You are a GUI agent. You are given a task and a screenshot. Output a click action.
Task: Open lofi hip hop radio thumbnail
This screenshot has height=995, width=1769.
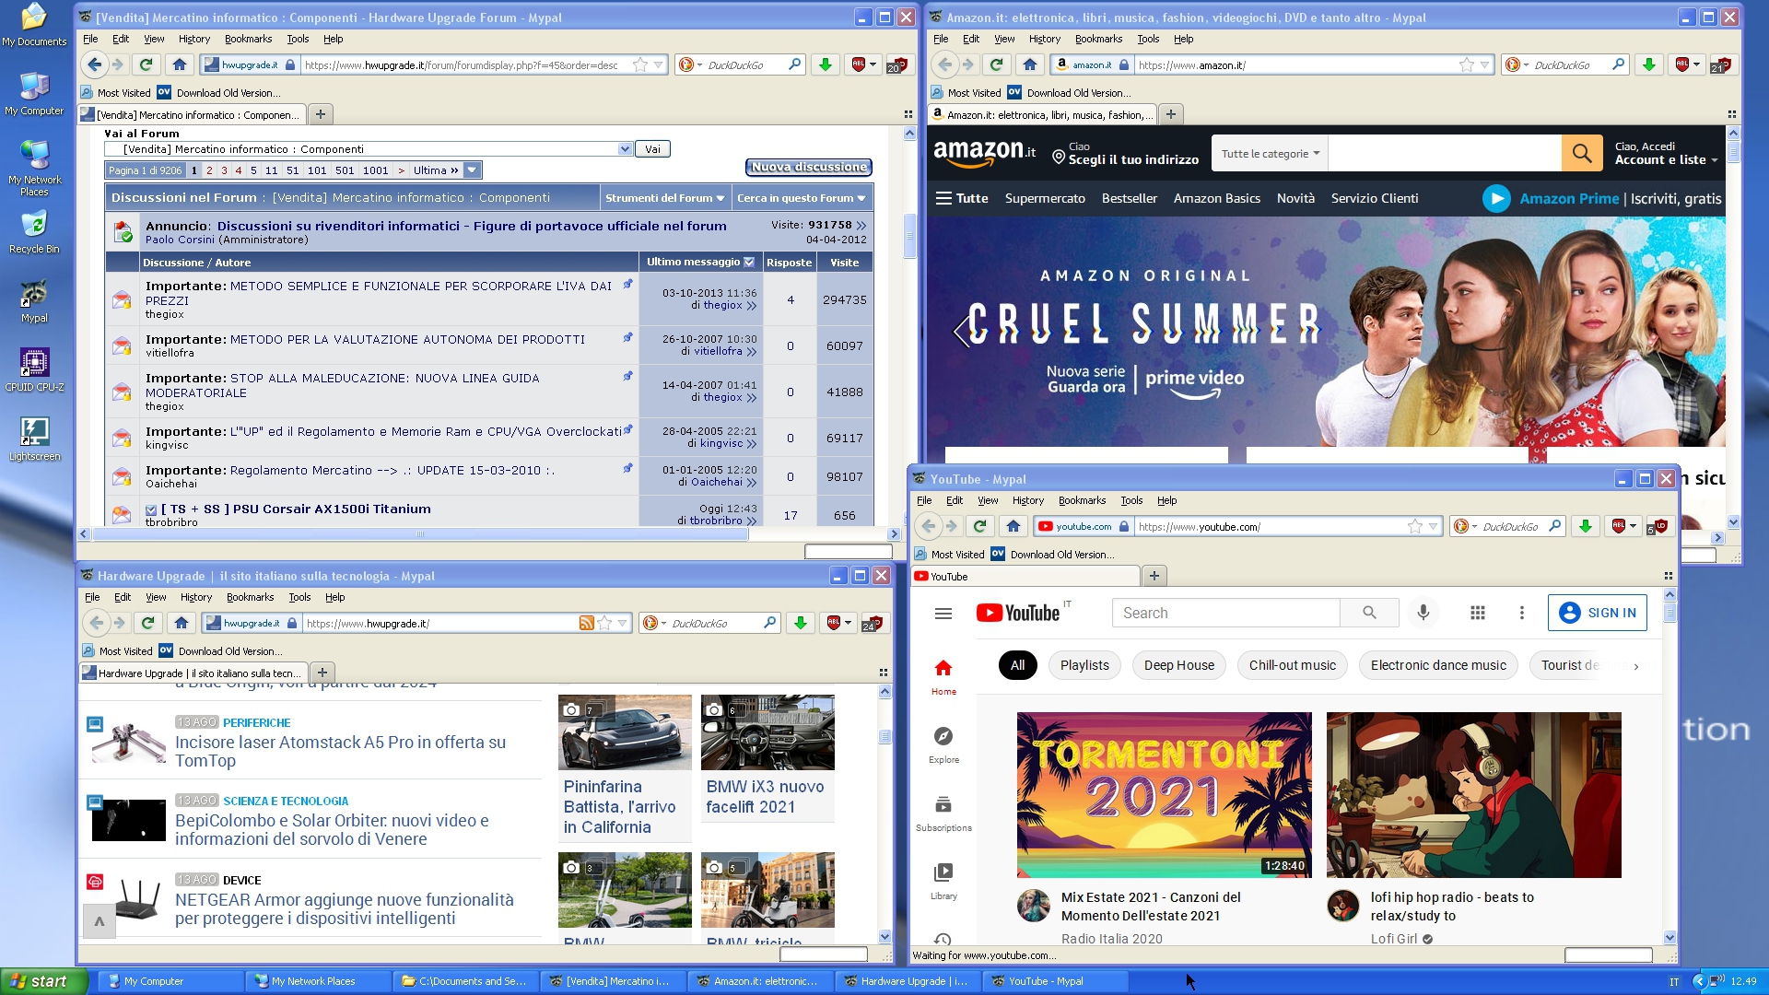(x=1474, y=794)
